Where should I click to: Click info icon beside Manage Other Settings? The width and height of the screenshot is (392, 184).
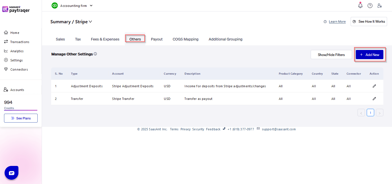tap(95, 54)
